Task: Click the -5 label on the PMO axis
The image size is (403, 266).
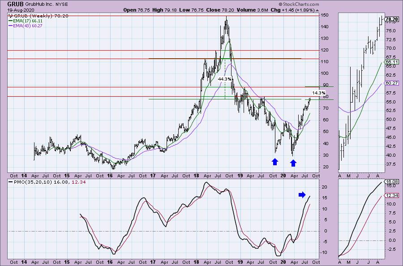Action: click(x=325, y=242)
